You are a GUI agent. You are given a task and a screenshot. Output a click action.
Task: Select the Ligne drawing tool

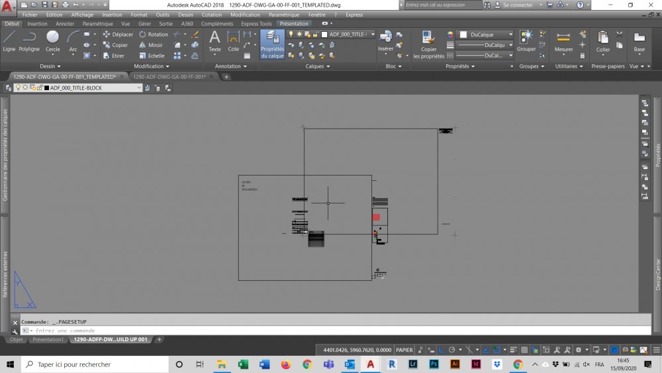9,42
